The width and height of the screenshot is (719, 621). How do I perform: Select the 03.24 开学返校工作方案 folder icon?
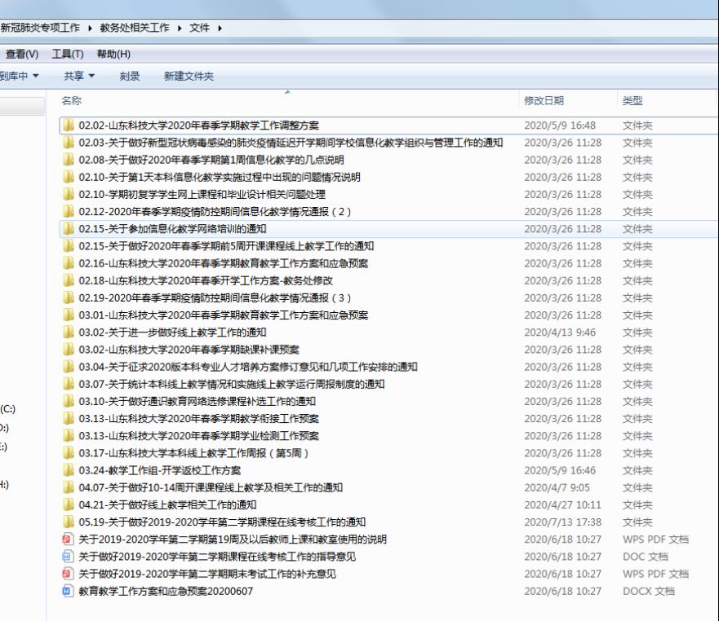tap(69, 470)
